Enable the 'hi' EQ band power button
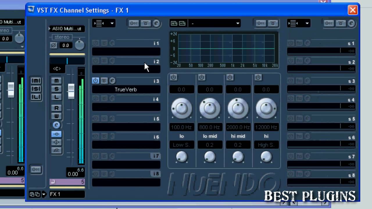 (258, 77)
